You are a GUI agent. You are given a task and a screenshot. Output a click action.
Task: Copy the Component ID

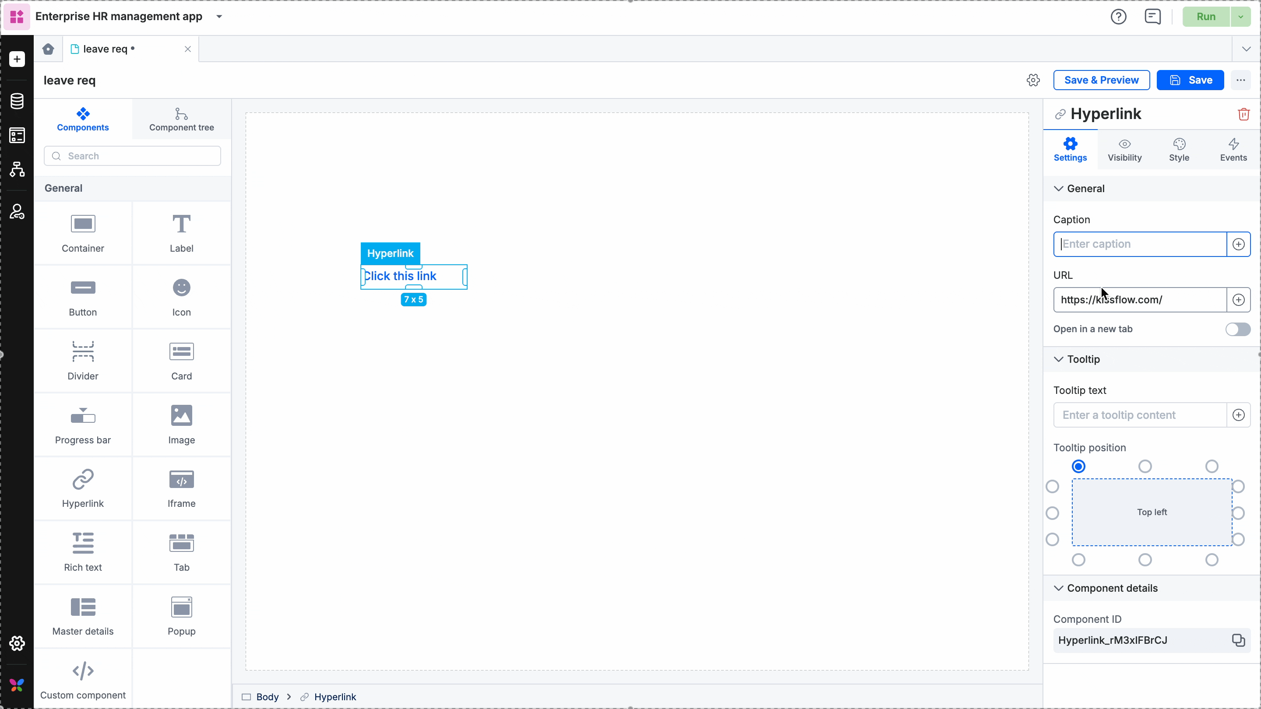pos(1239,640)
